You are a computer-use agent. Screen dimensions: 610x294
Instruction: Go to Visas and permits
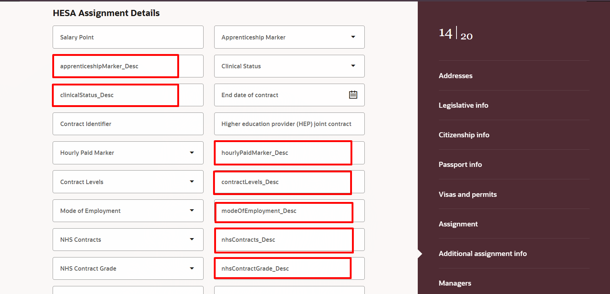[x=467, y=194]
